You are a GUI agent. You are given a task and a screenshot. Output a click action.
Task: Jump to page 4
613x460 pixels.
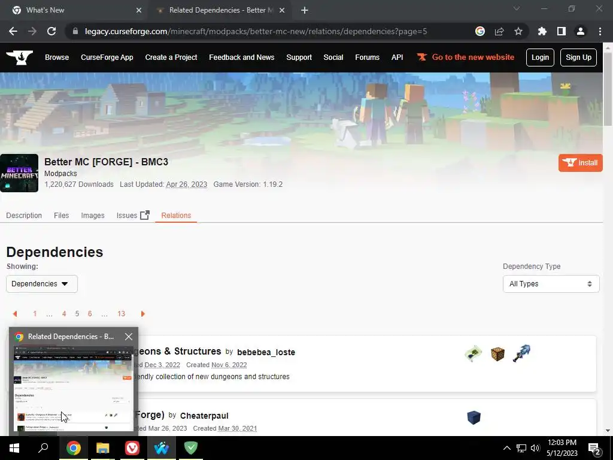click(64, 314)
